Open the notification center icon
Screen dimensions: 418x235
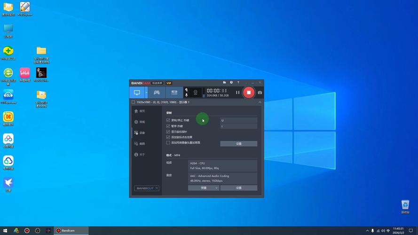pyautogui.click(x=411, y=230)
